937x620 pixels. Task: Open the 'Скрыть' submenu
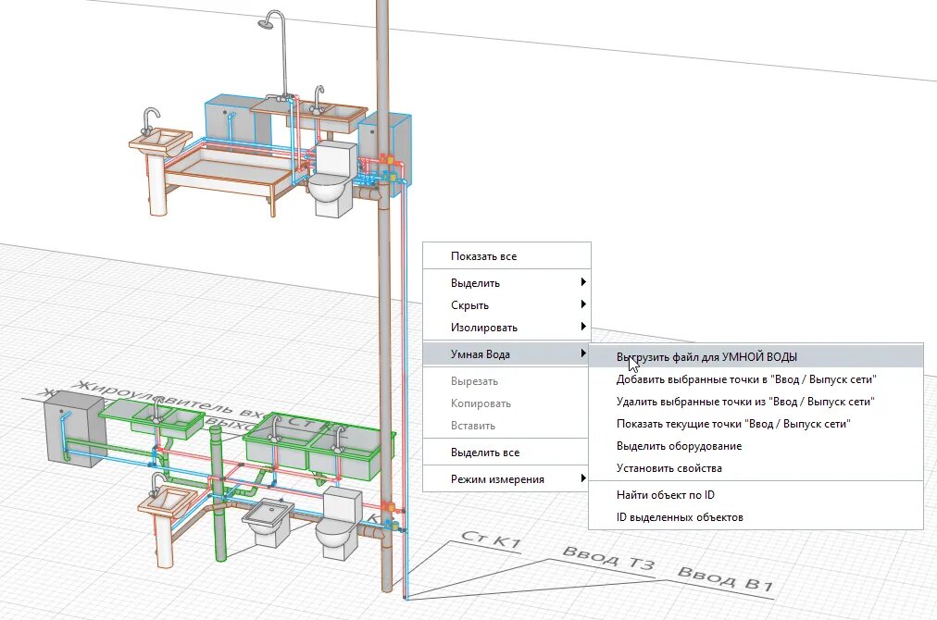(x=506, y=304)
